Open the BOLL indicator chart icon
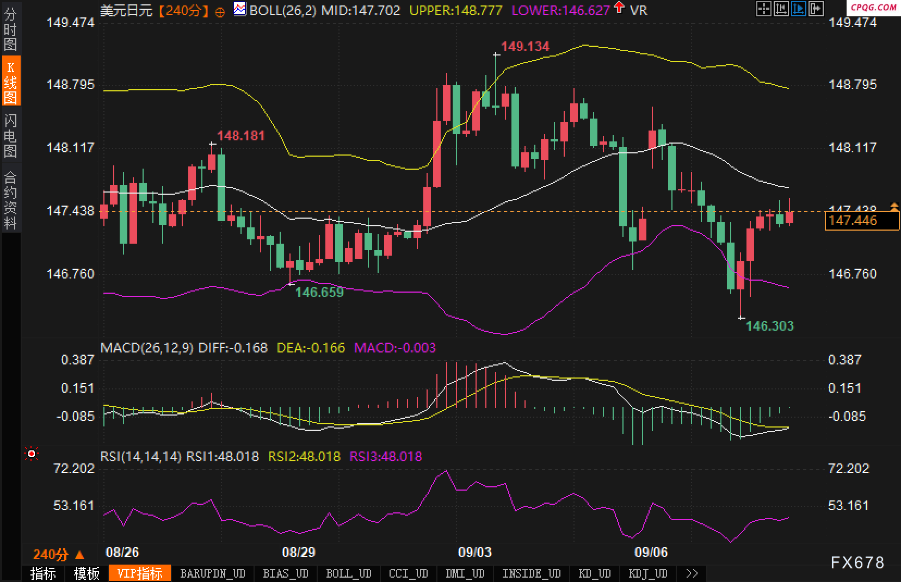This screenshot has width=901, height=582. tap(239, 9)
